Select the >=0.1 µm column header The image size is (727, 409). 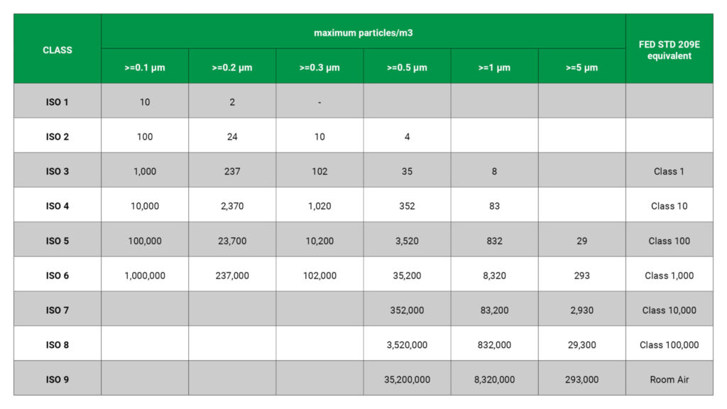[x=145, y=66]
